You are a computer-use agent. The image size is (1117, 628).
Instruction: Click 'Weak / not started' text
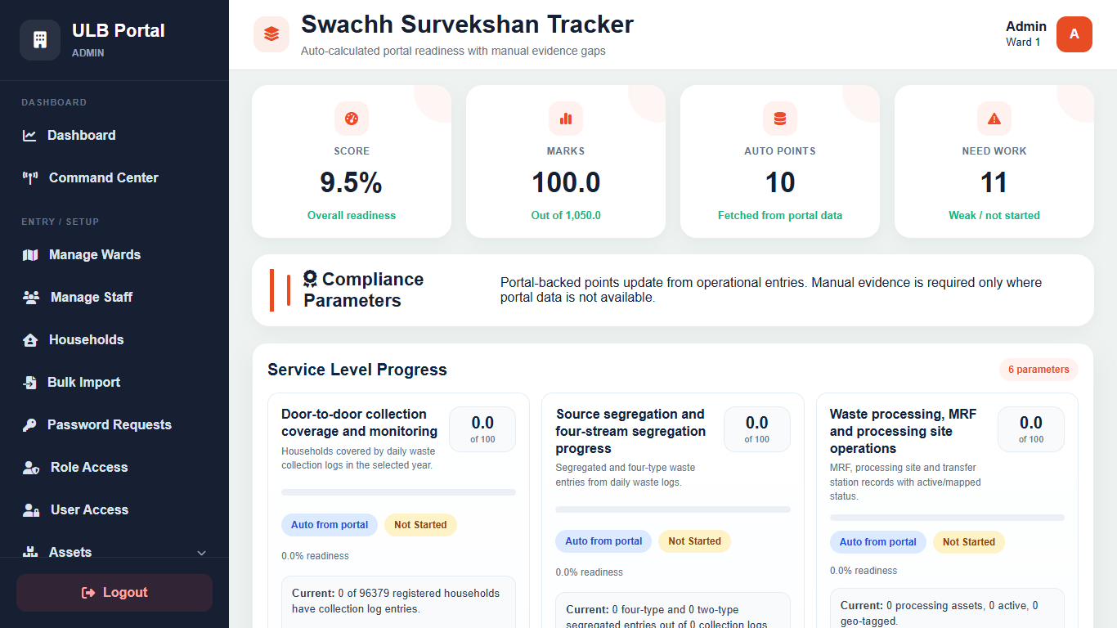(994, 216)
